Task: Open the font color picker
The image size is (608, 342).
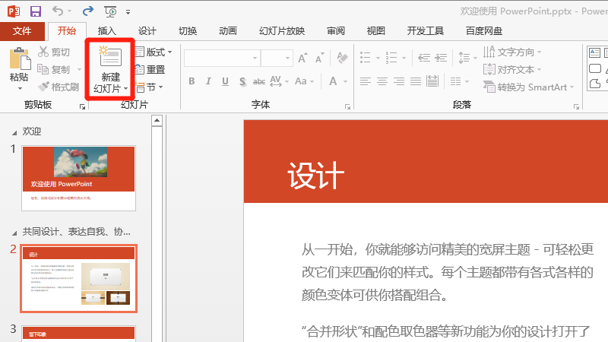Action: pos(333,81)
